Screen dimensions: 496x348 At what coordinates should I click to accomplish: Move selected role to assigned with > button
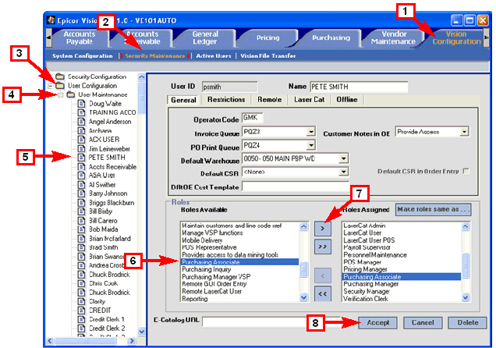coord(323,229)
